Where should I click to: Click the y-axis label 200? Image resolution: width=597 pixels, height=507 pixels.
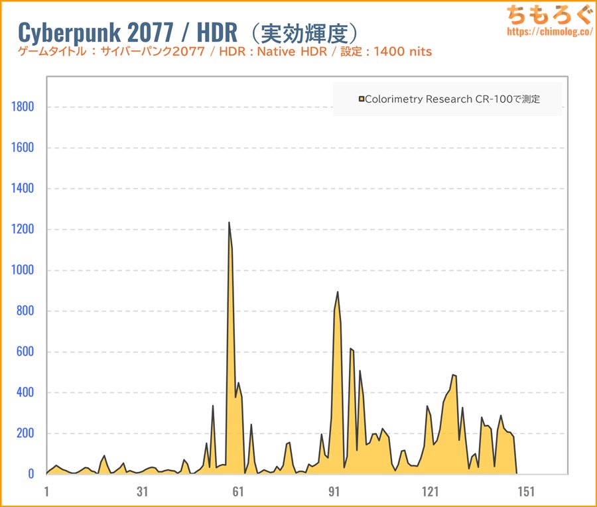25,433
